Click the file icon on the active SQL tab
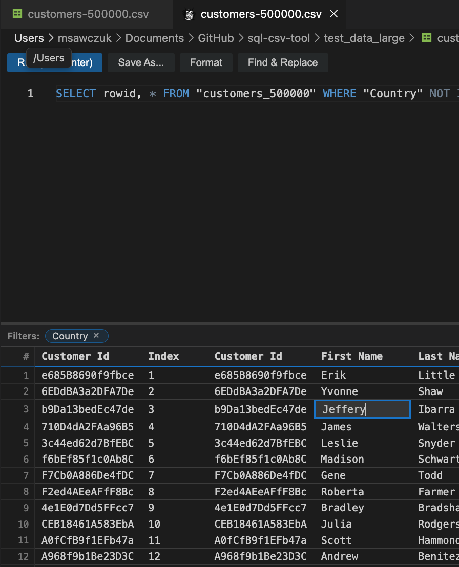The image size is (459, 567). pyautogui.click(x=190, y=14)
